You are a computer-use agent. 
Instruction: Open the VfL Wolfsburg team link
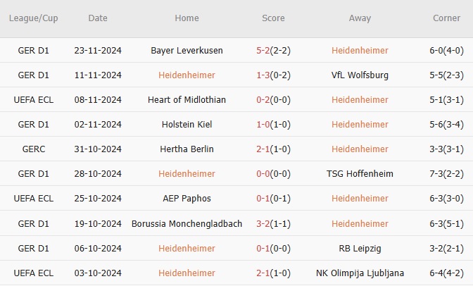tap(360, 75)
